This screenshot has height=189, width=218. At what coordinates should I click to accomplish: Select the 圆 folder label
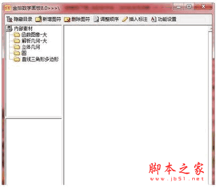tap(24, 53)
